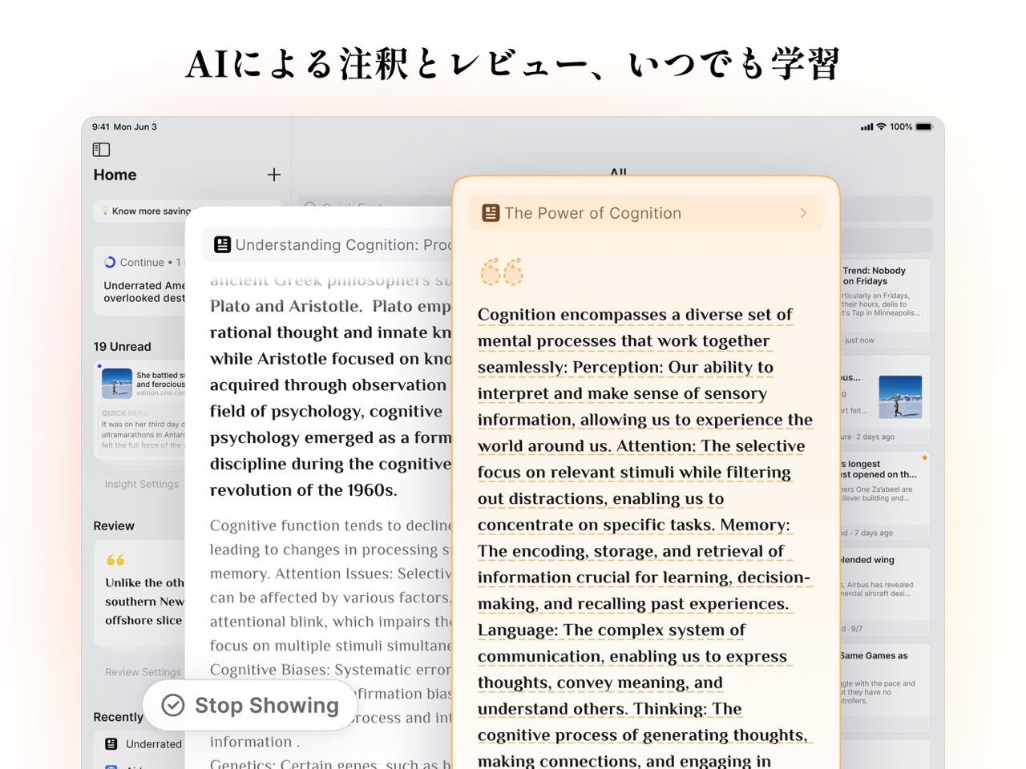Open the "Trend: Nobody on Fridays" article

pyautogui.click(x=884, y=303)
